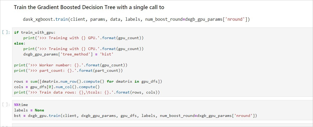Click the 'Train data rows' print line
The image size is (313, 127).
(x=87, y=92)
